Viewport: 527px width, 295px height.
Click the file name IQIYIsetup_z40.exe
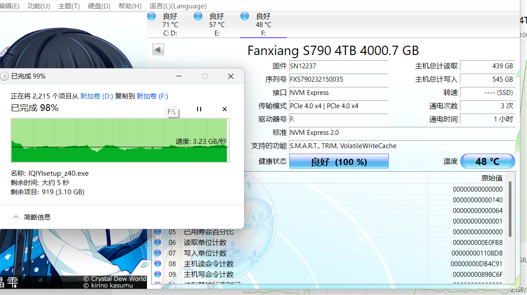click(x=59, y=173)
